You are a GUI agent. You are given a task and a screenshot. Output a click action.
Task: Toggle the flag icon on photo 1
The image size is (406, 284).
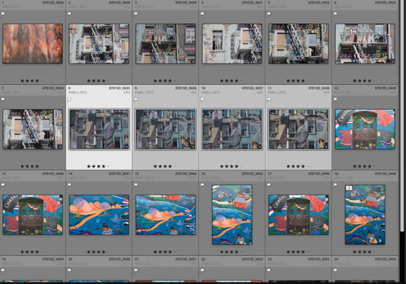[3, 14]
